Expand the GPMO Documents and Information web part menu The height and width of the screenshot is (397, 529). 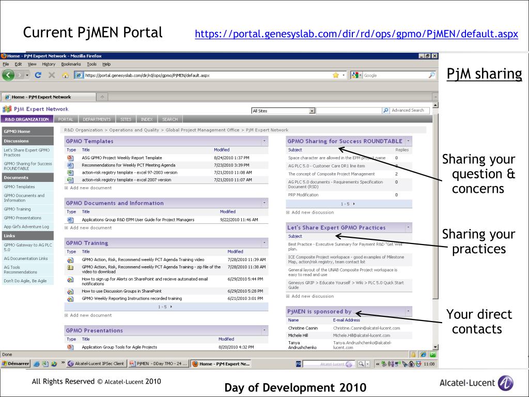[264, 203]
